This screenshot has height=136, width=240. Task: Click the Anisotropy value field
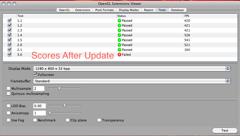point(40,113)
